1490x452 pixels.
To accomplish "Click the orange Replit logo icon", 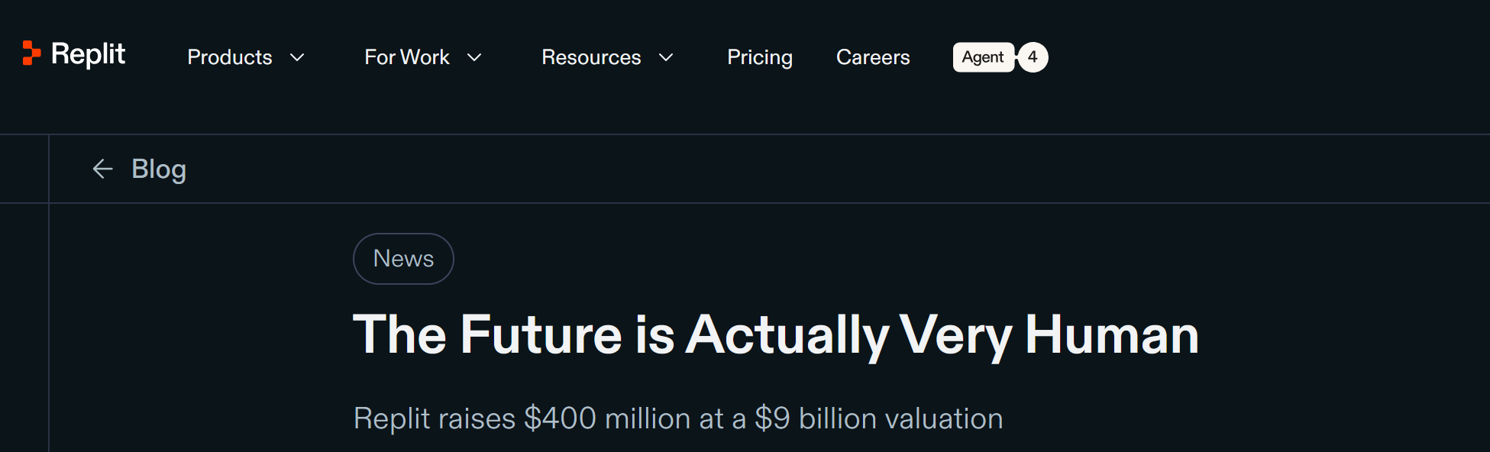I will 31,53.
